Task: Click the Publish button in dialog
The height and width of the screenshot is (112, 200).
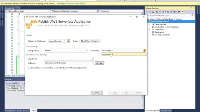Action: (138, 93)
